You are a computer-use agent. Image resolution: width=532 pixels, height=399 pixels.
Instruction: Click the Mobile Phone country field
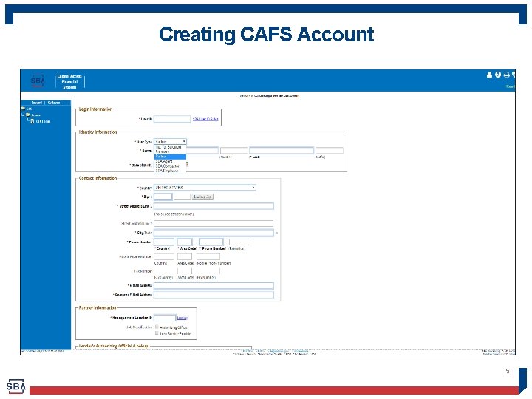(x=164, y=256)
